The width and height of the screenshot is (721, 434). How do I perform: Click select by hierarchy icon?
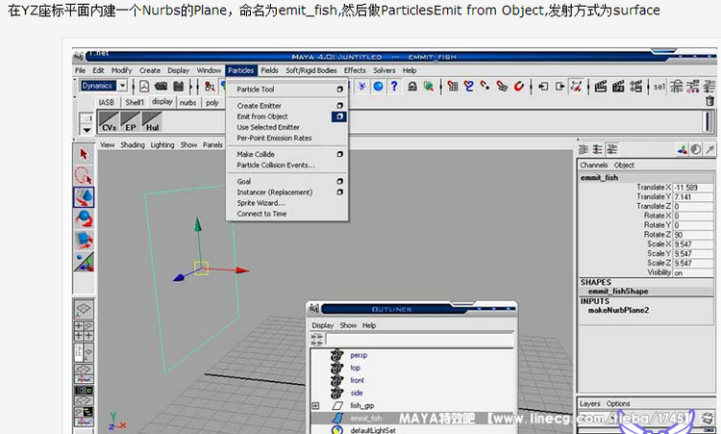coord(210,86)
